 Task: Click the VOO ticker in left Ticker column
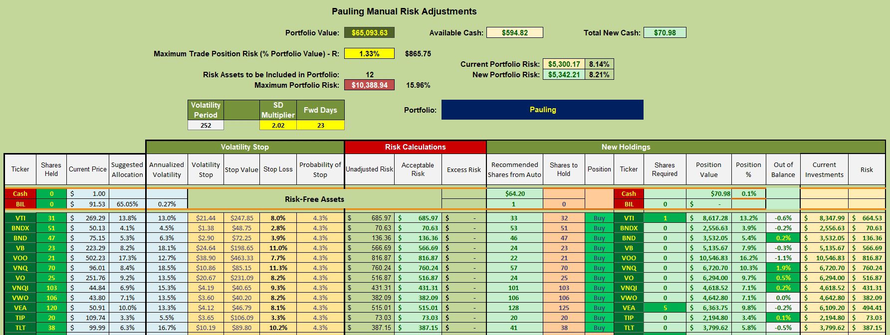[x=20, y=258]
